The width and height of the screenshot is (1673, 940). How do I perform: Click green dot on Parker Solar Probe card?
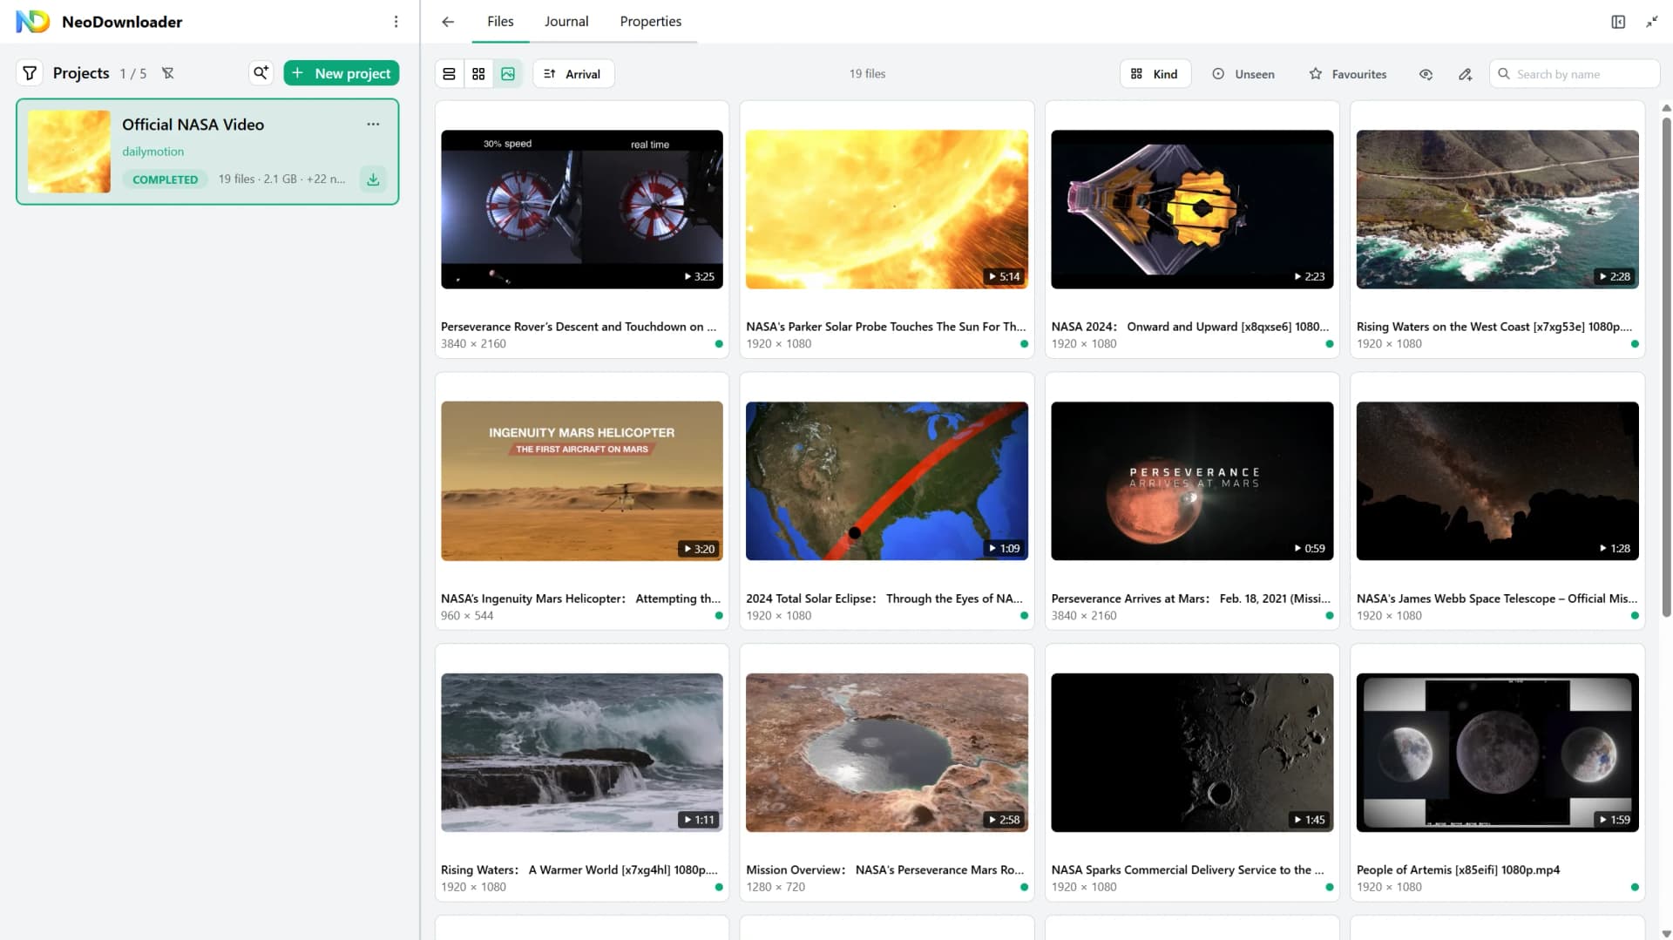tap(1024, 344)
